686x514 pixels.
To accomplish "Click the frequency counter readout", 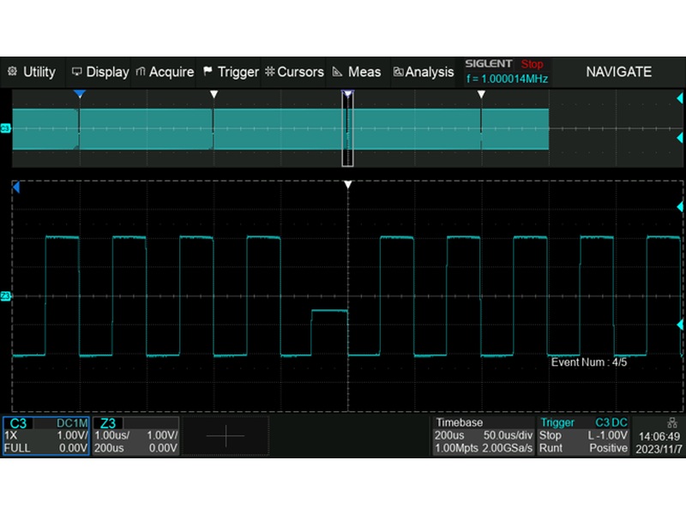I will click(506, 79).
